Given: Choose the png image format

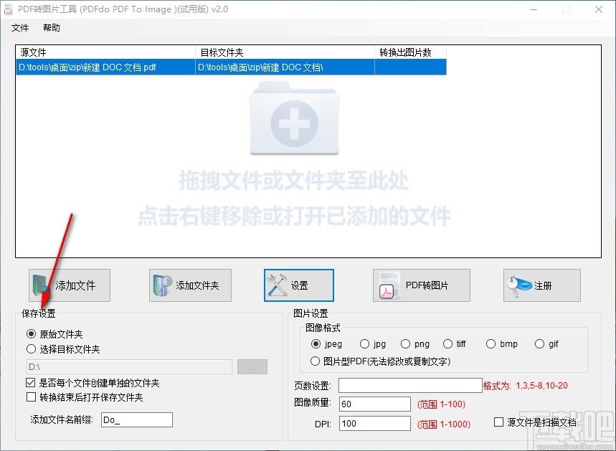Looking at the screenshot, I should (x=405, y=343).
